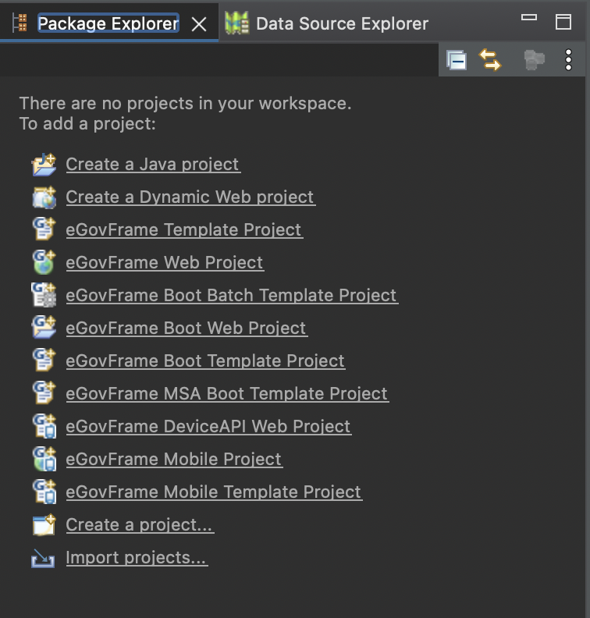Click the 'To add a project:' text
Screen dimensions: 590x618
[x=87, y=124]
